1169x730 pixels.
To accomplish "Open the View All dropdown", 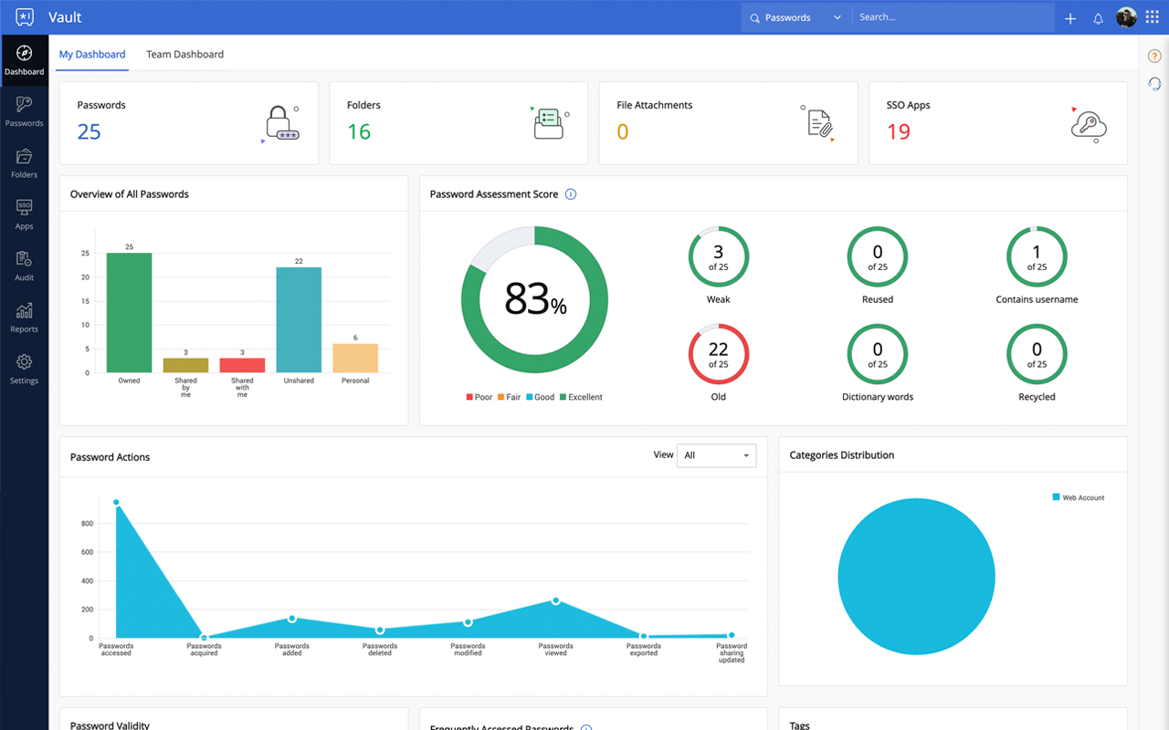I will click(x=716, y=455).
